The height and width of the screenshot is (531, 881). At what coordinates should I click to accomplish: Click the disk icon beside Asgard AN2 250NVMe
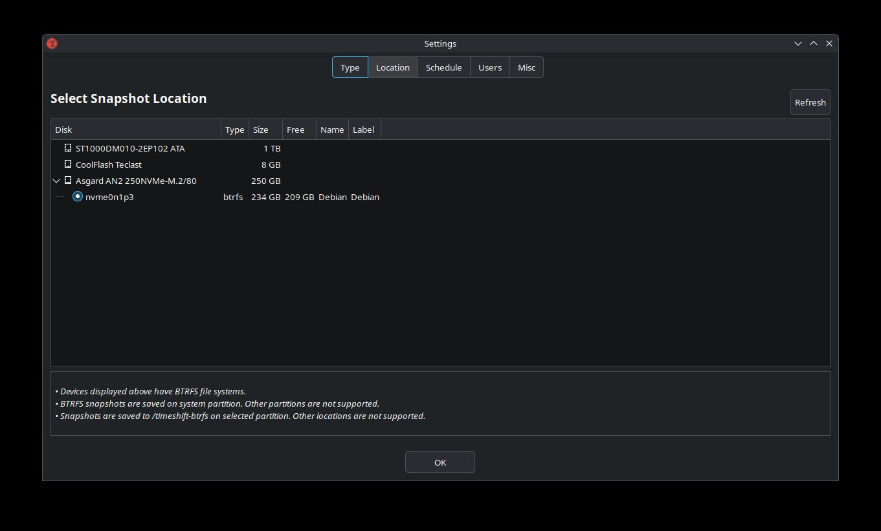[68, 181]
